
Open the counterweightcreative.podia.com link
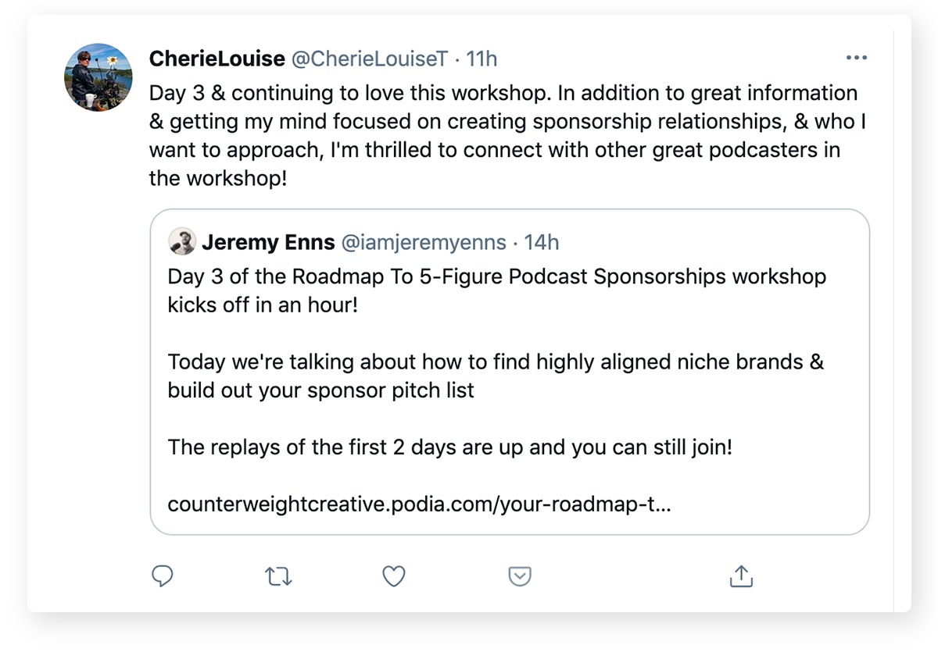click(418, 504)
